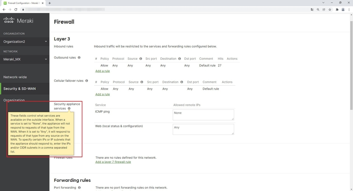Image resolution: width=353 pixels, height=191 pixels.
Task: Click the zoom magnifier icon in the address bar
Action: [318, 9]
